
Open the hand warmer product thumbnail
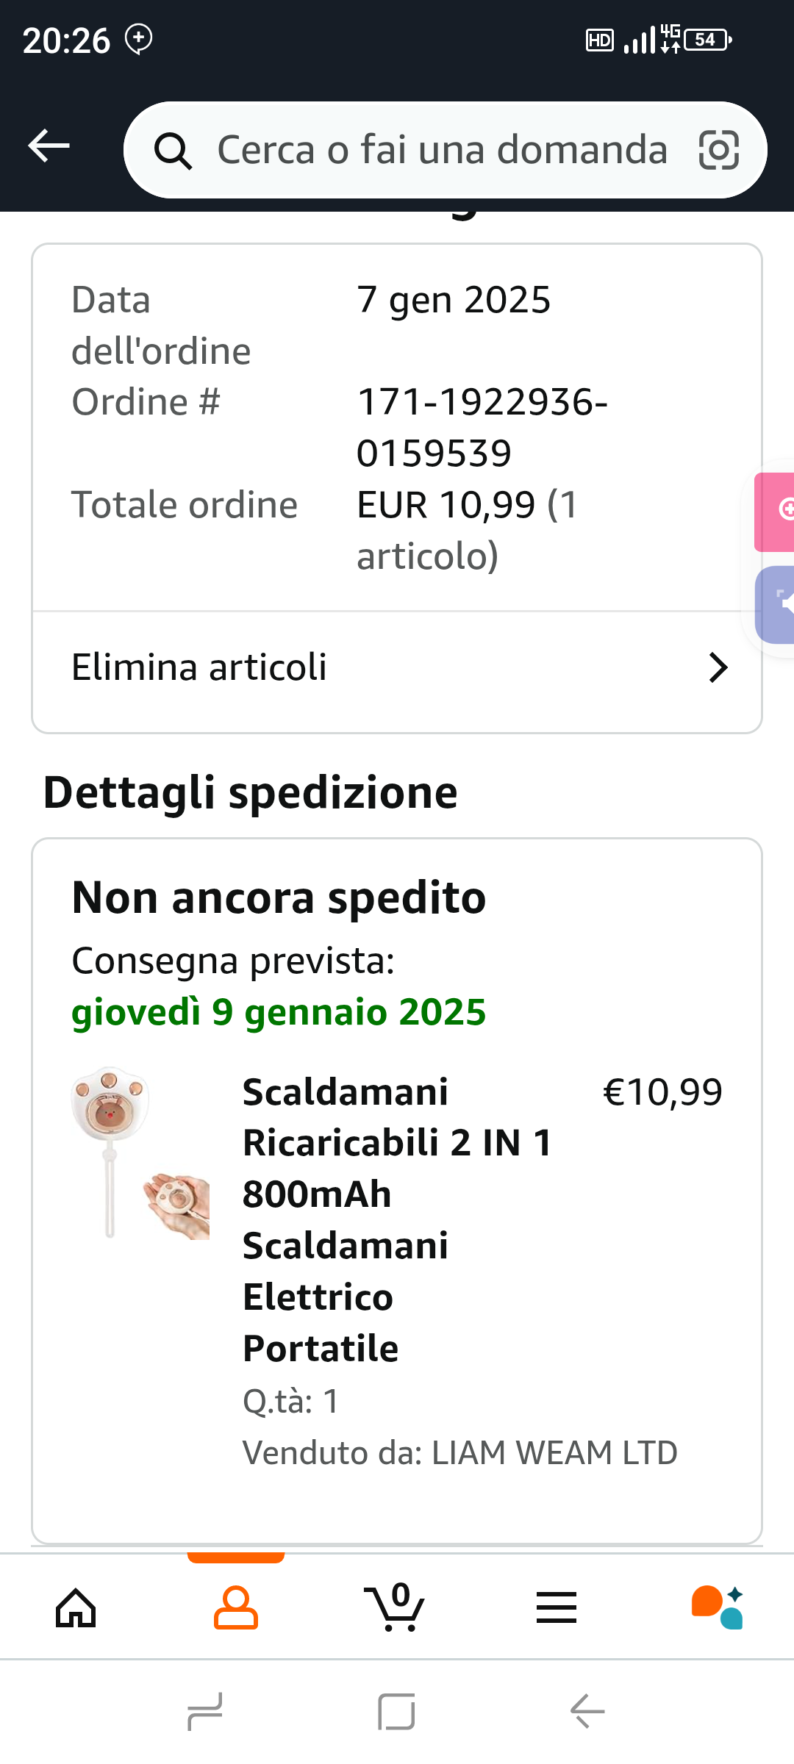click(x=140, y=1154)
